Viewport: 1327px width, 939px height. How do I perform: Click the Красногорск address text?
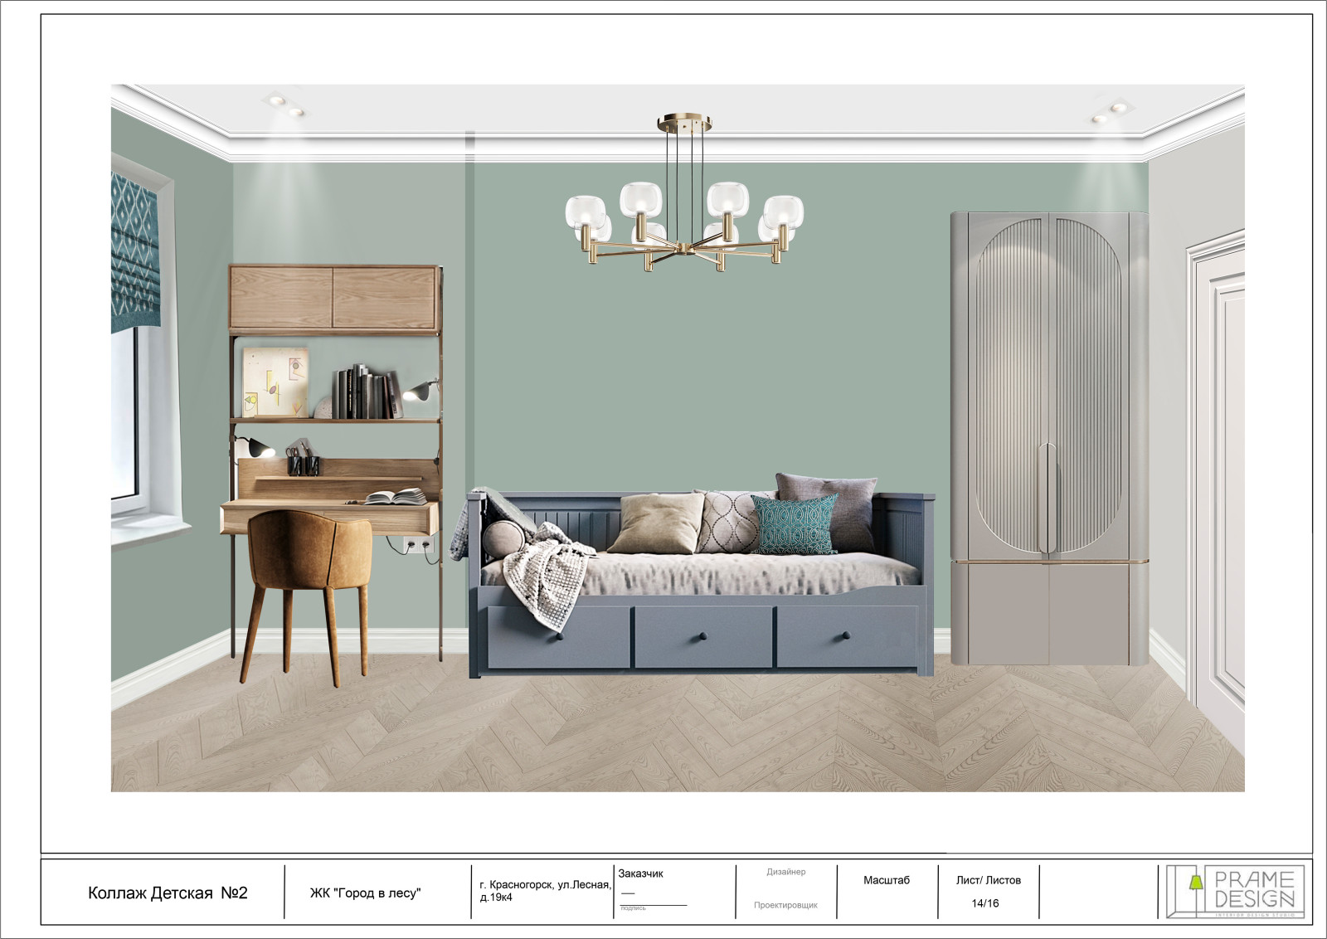545,891
